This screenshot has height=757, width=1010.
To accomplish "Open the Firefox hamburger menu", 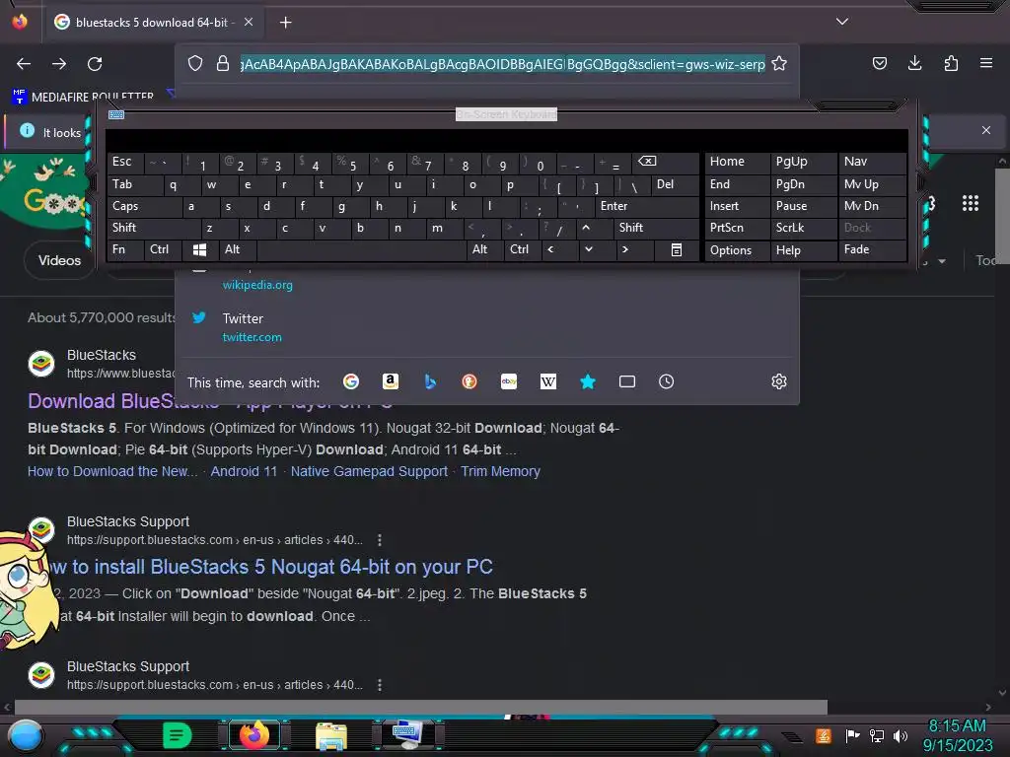I will coord(986,63).
